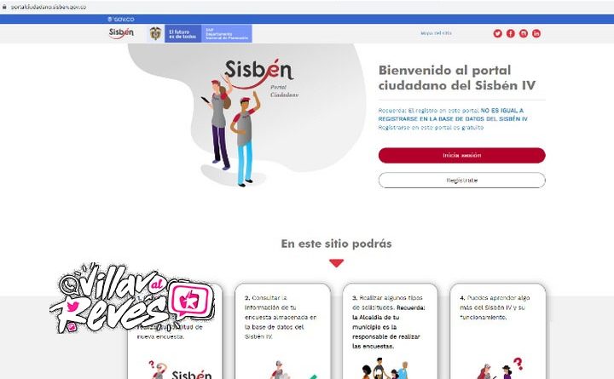Open the 'Mapa del sitio' link

[436, 33]
